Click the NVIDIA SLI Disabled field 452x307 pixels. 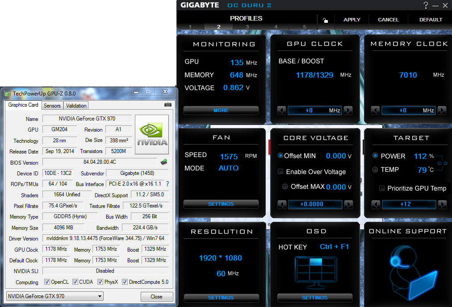click(105, 271)
